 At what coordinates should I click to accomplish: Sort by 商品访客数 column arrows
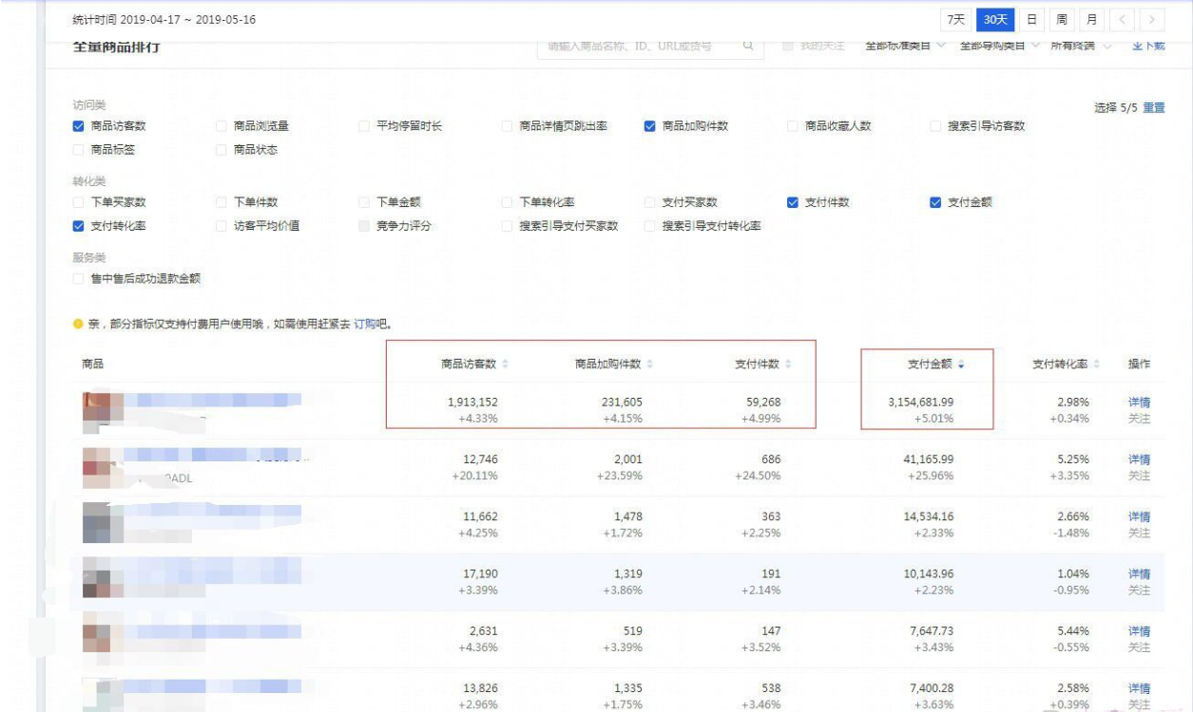pyautogui.click(x=505, y=365)
